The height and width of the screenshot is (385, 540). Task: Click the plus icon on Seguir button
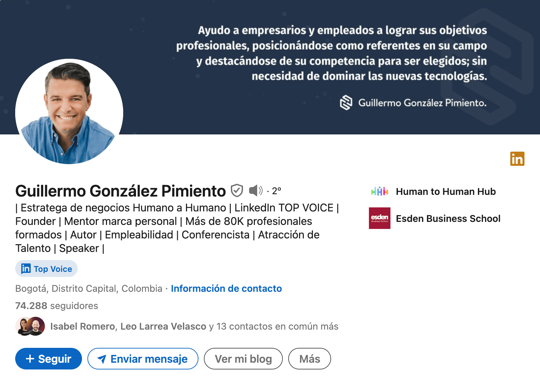point(30,359)
